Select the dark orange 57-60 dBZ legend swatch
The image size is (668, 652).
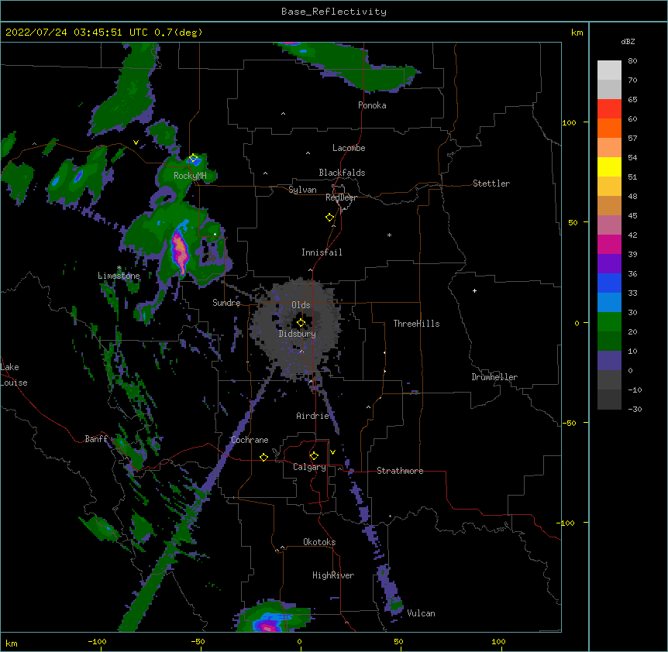pos(609,128)
